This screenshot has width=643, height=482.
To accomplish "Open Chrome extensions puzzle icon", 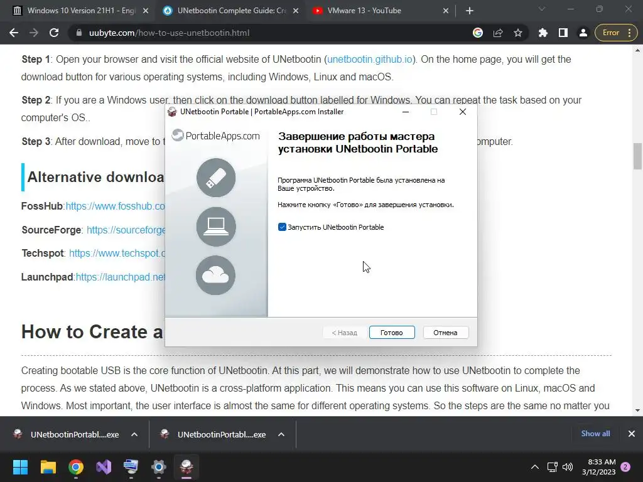I will [543, 33].
